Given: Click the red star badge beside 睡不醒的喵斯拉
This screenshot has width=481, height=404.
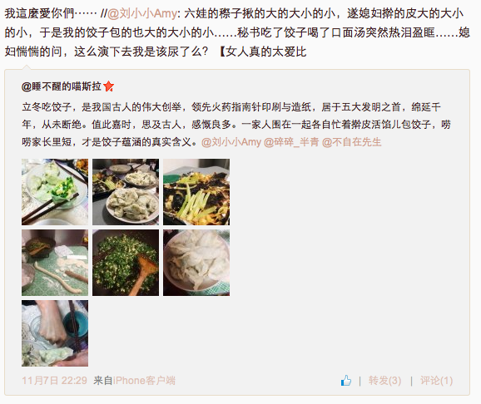Looking at the screenshot, I should [108, 86].
